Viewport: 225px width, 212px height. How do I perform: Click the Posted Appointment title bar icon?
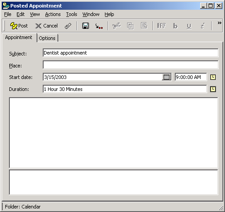[6, 6]
